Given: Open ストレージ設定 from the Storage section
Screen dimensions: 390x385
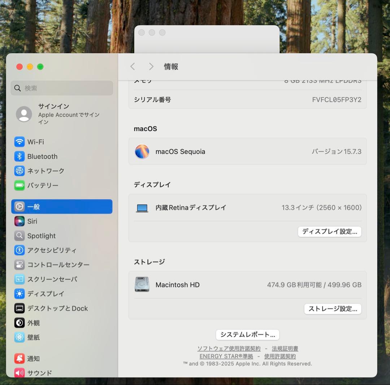Looking at the screenshot, I should click(332, 309).
